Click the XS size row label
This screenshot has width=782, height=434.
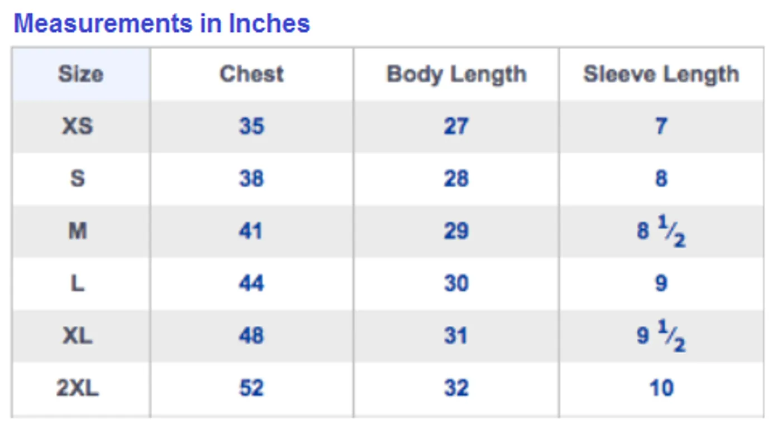click(78, 126)
